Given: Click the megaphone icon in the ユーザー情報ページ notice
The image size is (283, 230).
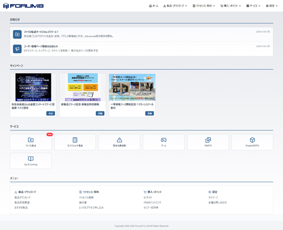Looking at the screenshot, I should tap(17, 49).
